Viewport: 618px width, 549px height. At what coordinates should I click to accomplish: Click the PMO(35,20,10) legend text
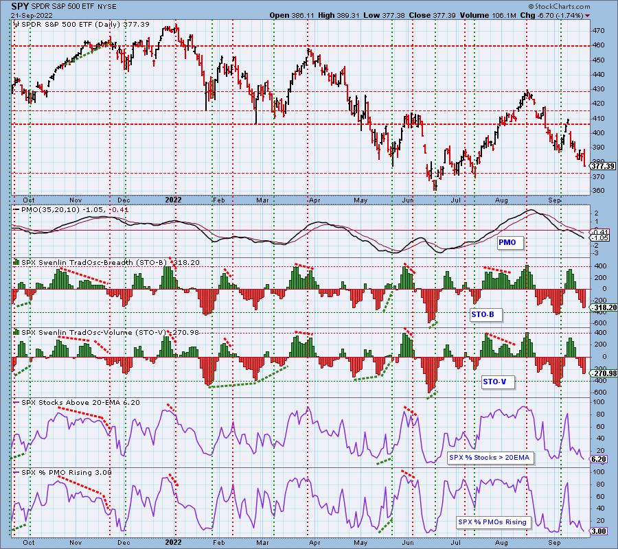(x=50, y=210)
